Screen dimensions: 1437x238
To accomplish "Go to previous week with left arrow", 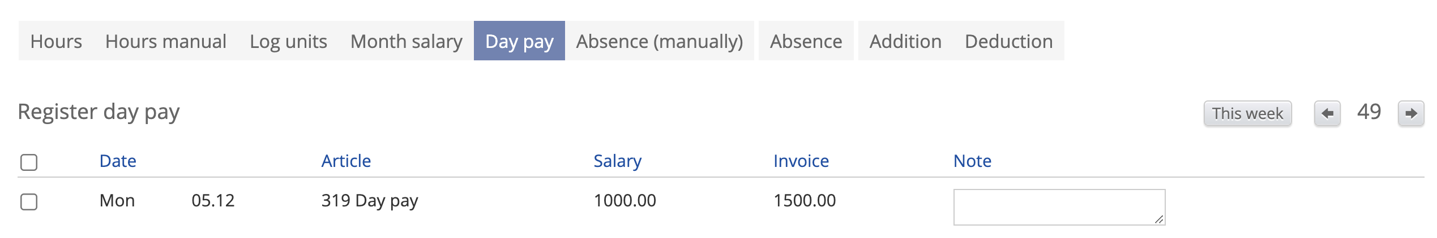I will click(1327, 113).
